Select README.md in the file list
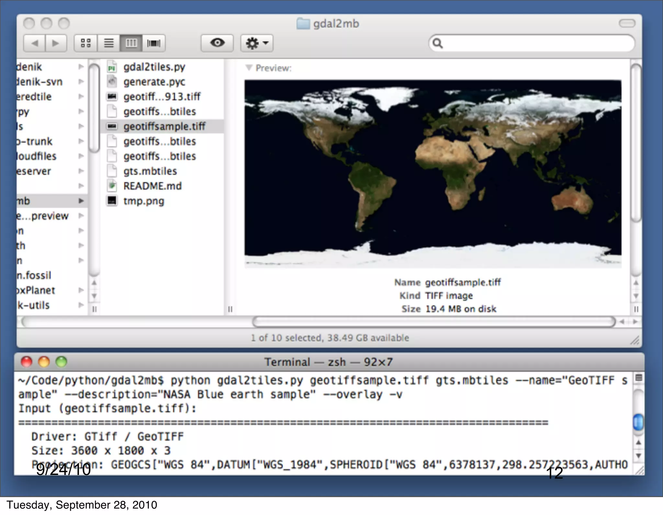Screen dimensions: 663x515 (x=152, y=186)
